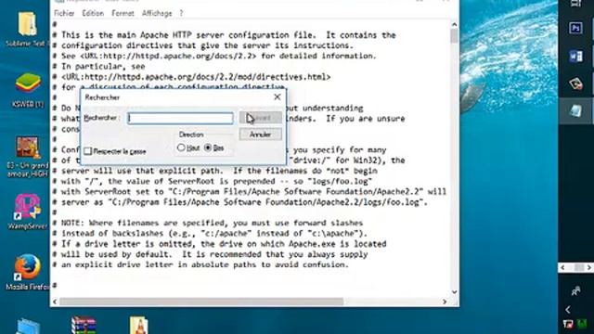This screenshot has height=334, width=594.
Task: Click the Rechercher text input field
Action: pyautogui.click(x=180, y=118)
